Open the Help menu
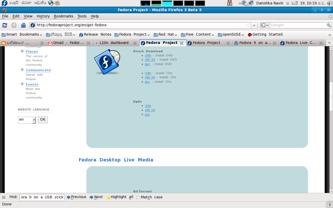The width and height of the screenshot is (333, 208). pyautogui.click(x=95, y=16)
